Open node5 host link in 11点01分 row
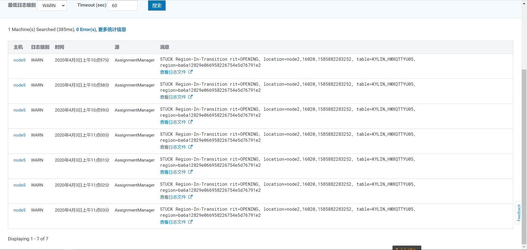This screenshot has height=250, width=527. (19, 160)
